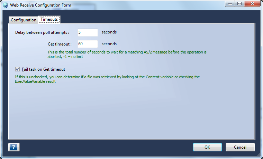
Task: Switch to the Configuration tab
Action: [24, 20]
